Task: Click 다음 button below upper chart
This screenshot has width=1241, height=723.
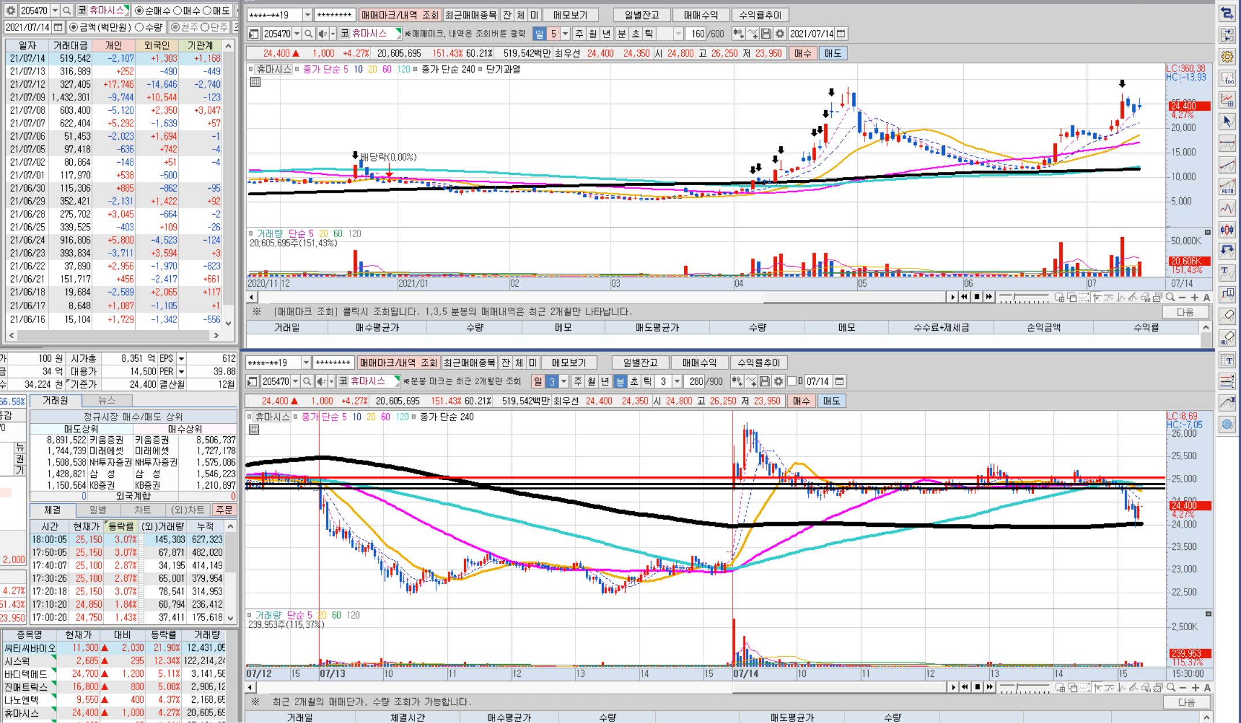Action: coord(1185,312)
